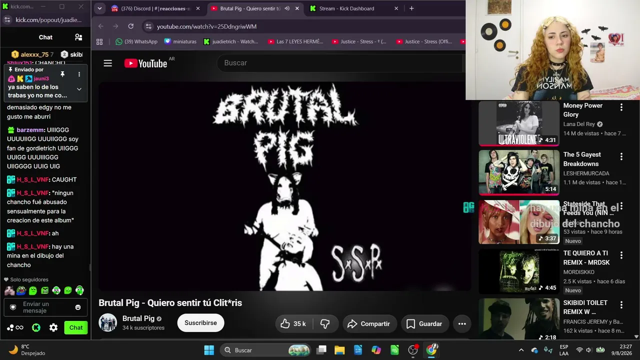Open a new Chrome tab

[411, 8]
